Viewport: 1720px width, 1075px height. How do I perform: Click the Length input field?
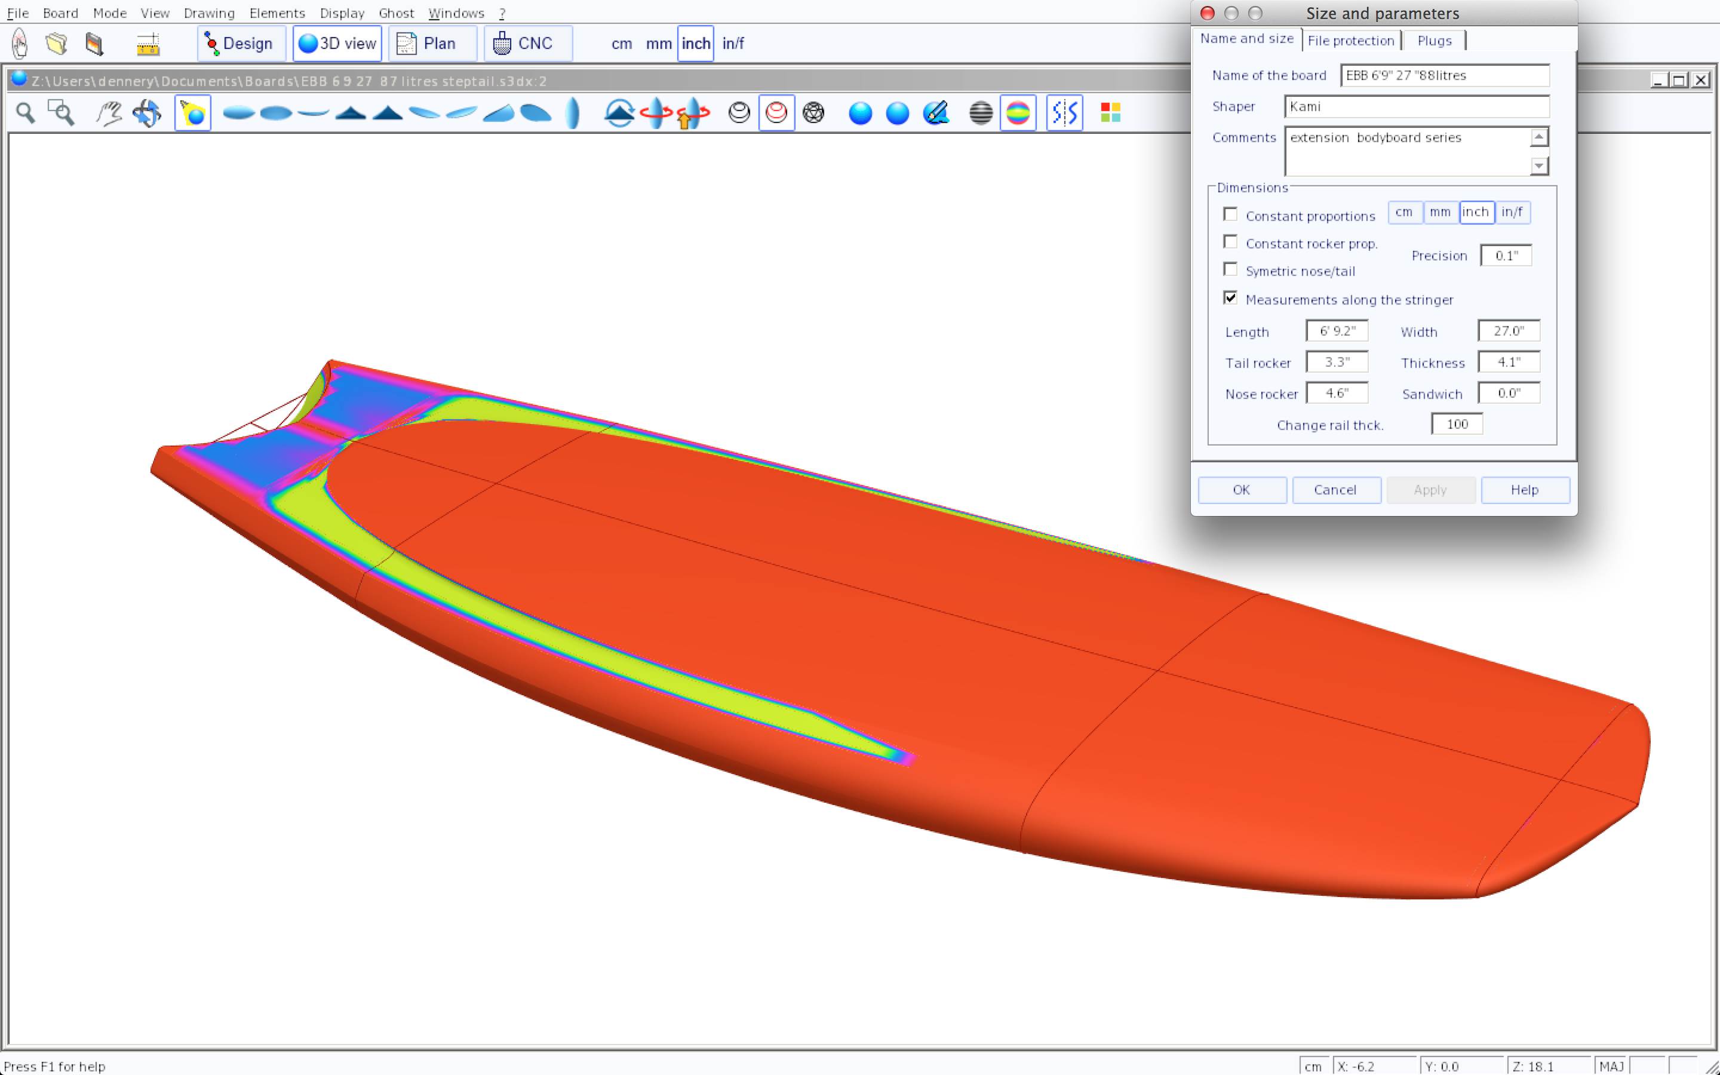[1337, 331]
